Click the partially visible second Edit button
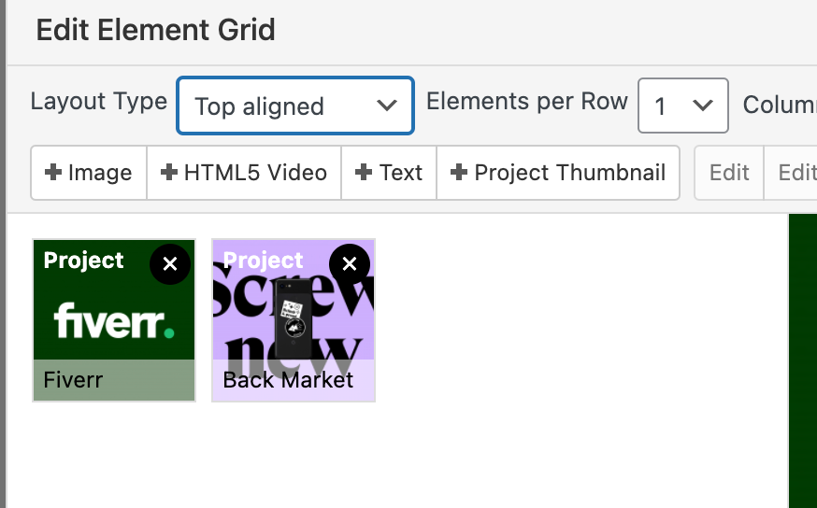 tap(796, 173)
